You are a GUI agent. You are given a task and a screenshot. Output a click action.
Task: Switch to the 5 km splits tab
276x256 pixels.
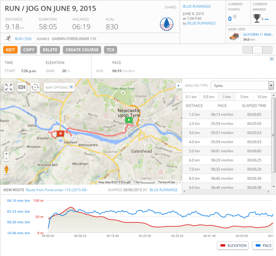click(244, 97)
